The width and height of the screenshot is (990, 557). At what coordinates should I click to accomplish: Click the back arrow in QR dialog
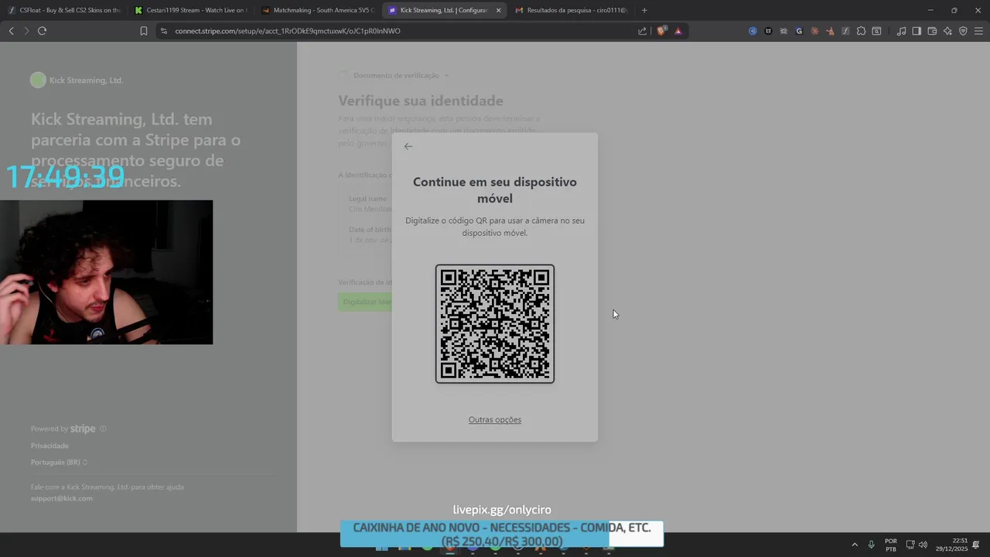[x=408, y=146]
